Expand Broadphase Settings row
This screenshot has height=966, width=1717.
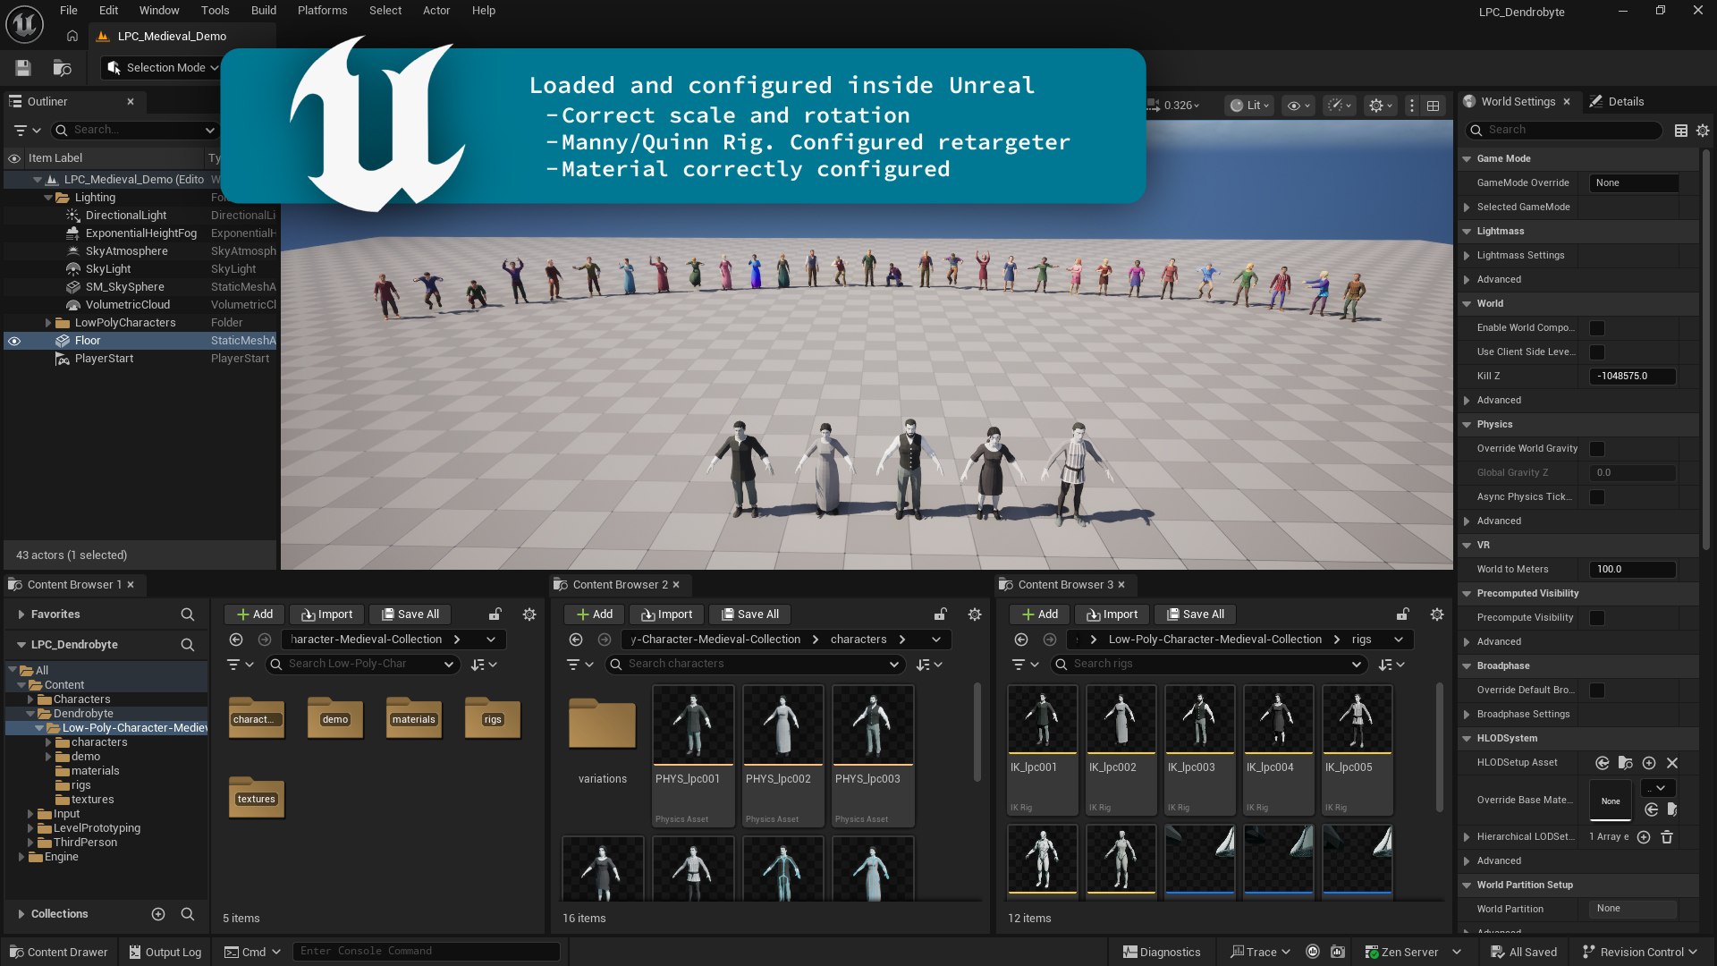[1467, 715]
